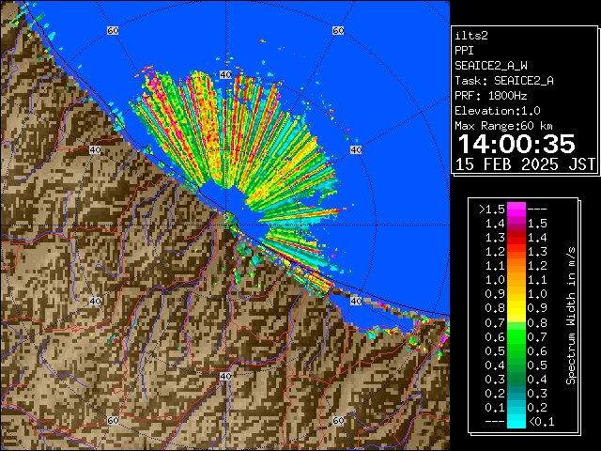
Task: Click the radar origin at the coastline center
Action: pyautogui.click(x=225, y=225)
